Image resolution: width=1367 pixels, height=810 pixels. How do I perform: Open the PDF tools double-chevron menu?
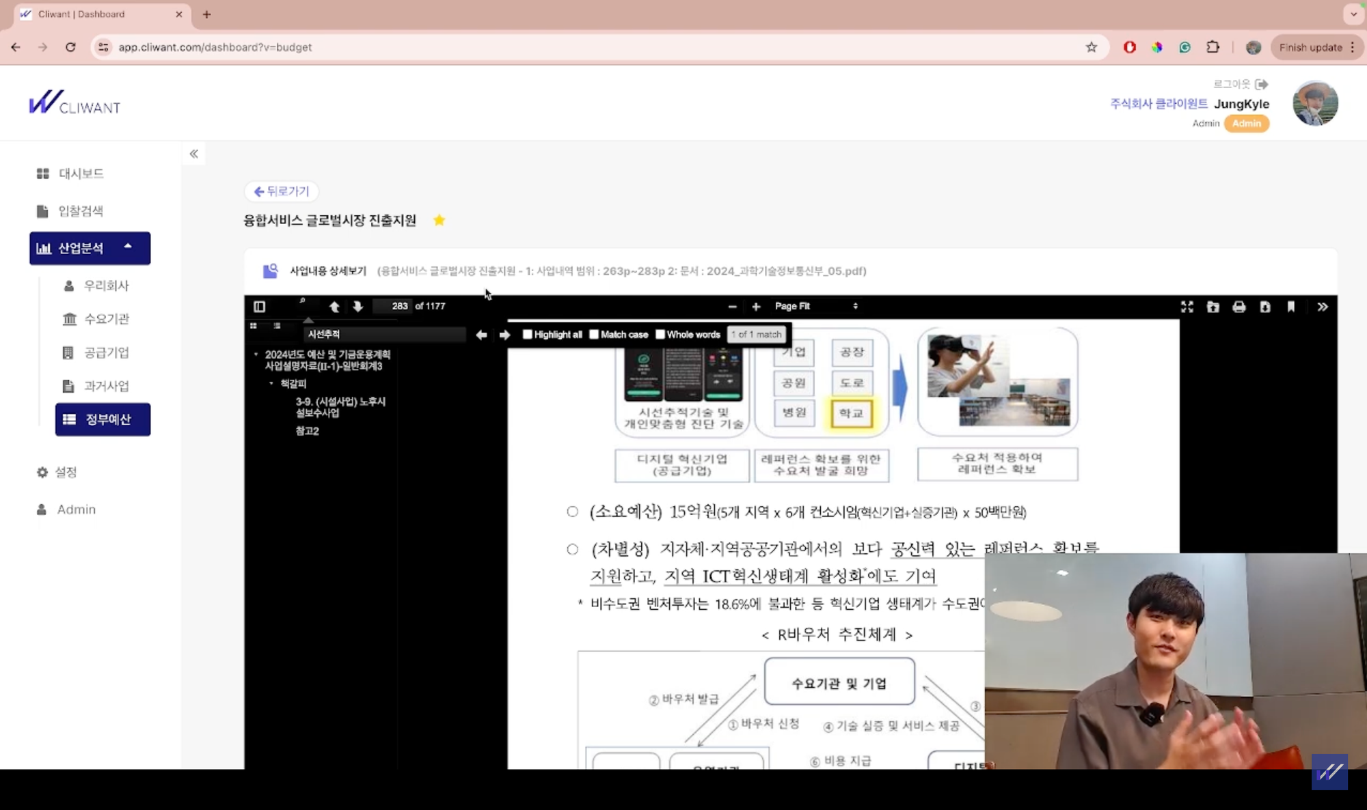pos(1323,307)
